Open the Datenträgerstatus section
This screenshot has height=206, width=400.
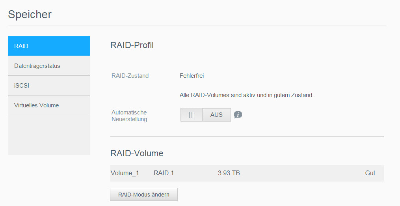coord(49,66)
